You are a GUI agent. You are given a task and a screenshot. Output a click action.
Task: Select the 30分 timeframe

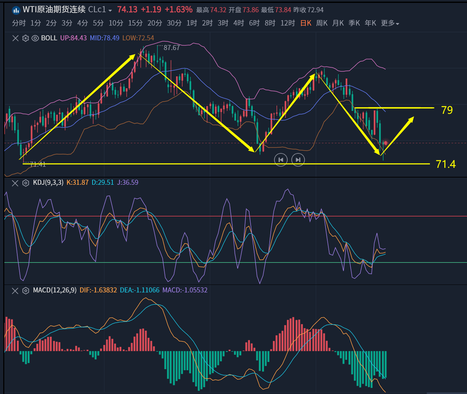coord(174,23)
